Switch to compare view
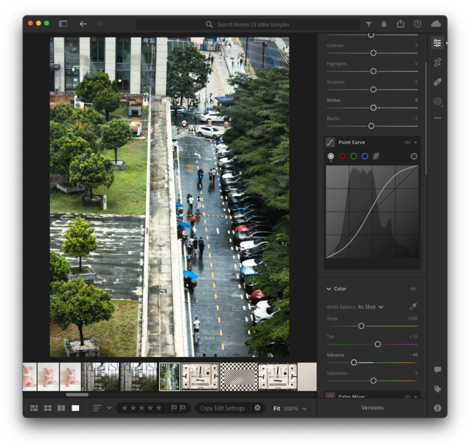The height and width of the screenshot is (448, 470). [61, 408]
